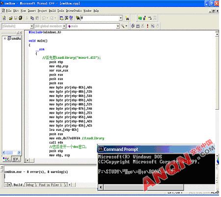Open the All global members dropdown arrow

pyautogui.click(x=64, y=26)
